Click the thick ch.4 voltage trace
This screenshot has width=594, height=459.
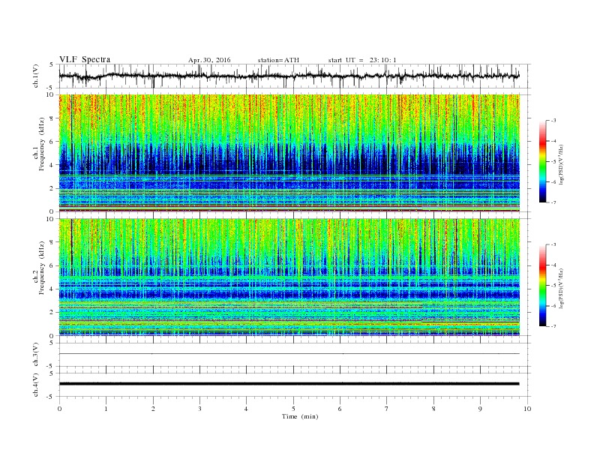tap(289, 384)
